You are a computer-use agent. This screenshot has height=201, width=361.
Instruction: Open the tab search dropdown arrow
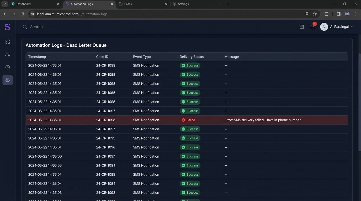[x=4, y=4]
